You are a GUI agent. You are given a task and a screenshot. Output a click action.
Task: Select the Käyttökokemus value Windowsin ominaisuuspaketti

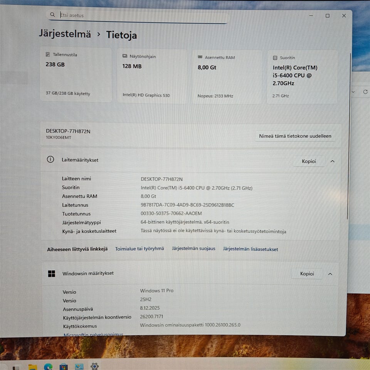click(x=190, y=325)
